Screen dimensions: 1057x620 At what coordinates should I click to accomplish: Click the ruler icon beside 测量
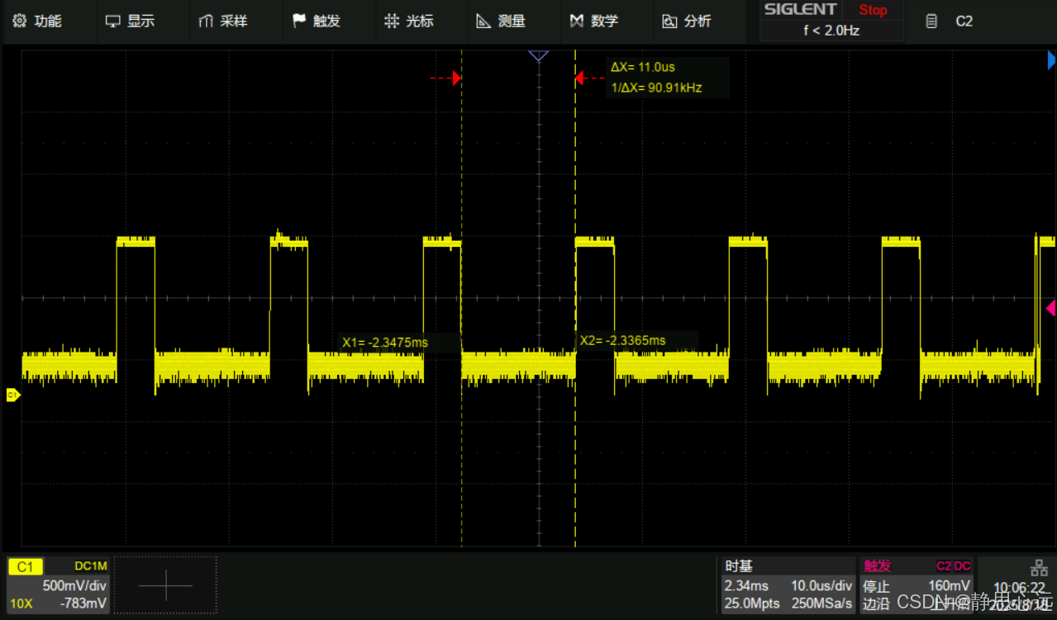(x=484, y=21)
